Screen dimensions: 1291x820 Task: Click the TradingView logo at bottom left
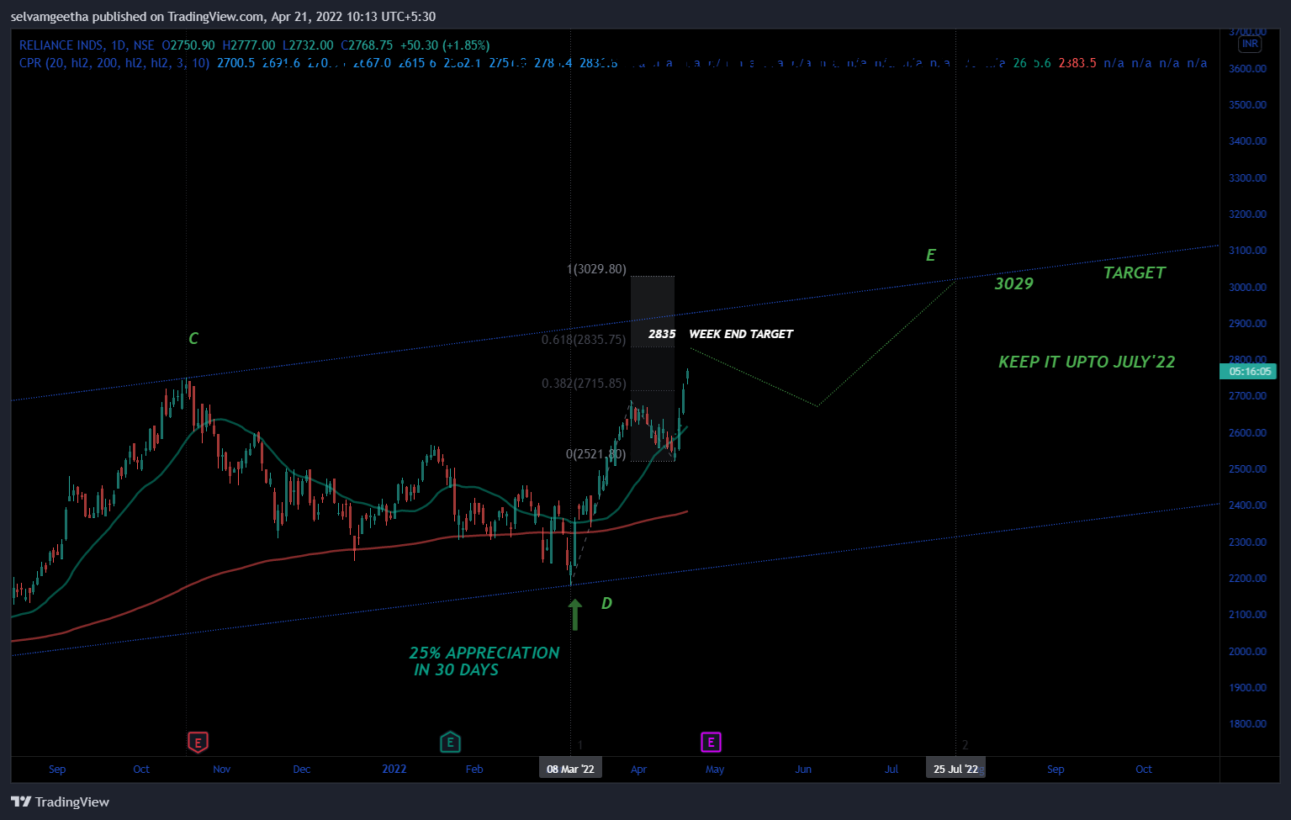coord(61,801)
